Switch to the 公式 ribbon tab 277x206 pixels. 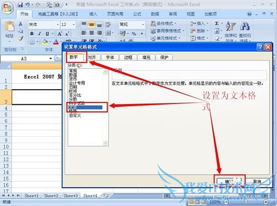pos(137,14)
